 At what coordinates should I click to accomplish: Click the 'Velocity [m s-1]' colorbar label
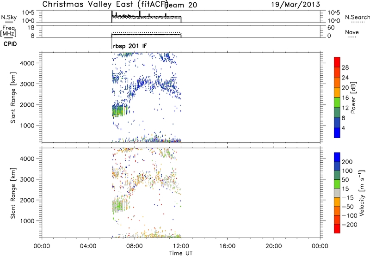[362, 193]
